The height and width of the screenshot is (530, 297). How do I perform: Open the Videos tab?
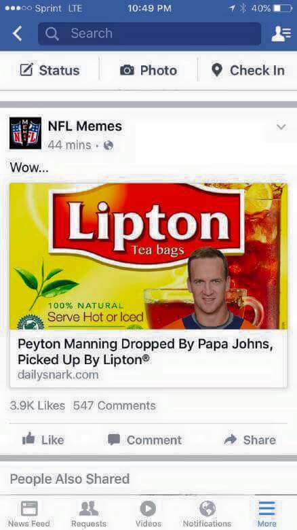point(148,514)
